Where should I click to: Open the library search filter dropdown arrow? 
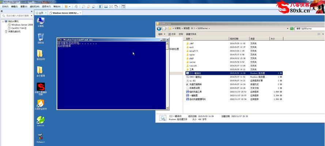click(x=31, y=16)
